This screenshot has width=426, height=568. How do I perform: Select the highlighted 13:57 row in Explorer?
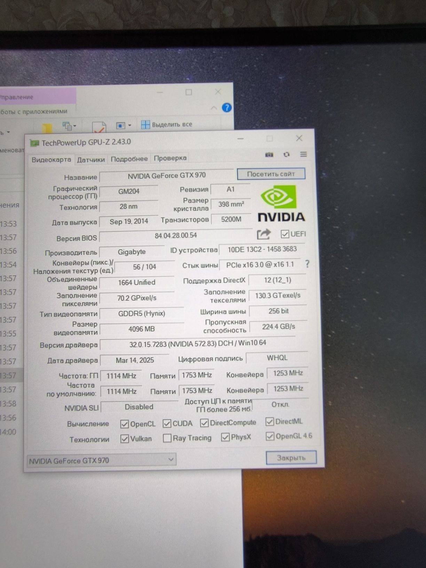tap(11, 376)
